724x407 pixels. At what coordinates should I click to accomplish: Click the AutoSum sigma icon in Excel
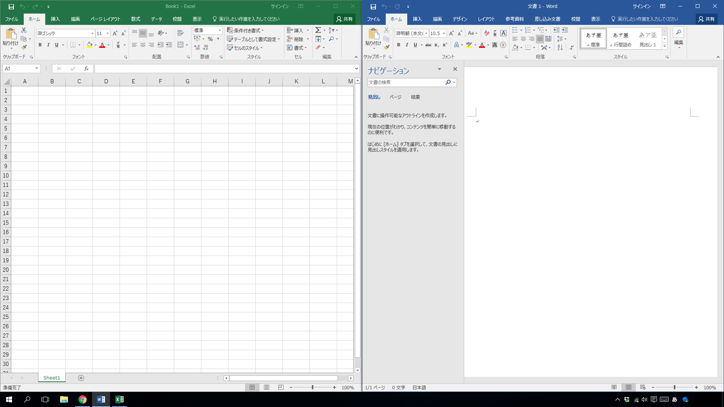point(318,30)
